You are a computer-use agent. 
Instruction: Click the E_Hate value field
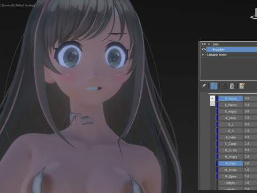click(251, 137)
